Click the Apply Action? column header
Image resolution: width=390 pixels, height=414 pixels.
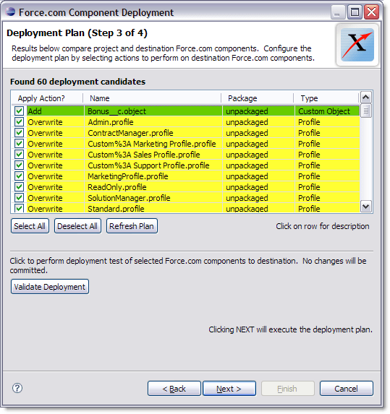tap(47, 98)
